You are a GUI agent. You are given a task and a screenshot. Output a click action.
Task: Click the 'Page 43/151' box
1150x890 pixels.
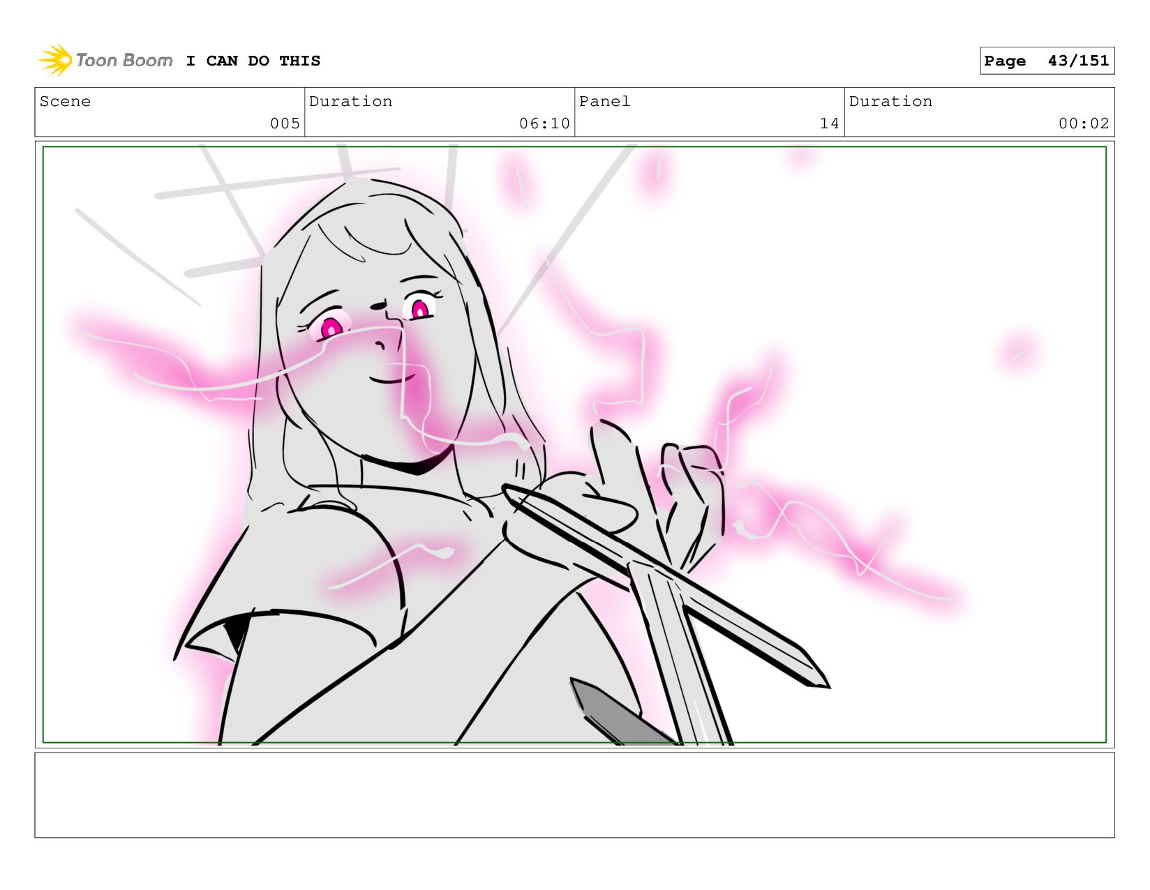1047,61
